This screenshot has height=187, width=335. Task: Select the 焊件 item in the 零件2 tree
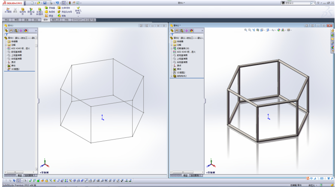coord(177,69)
